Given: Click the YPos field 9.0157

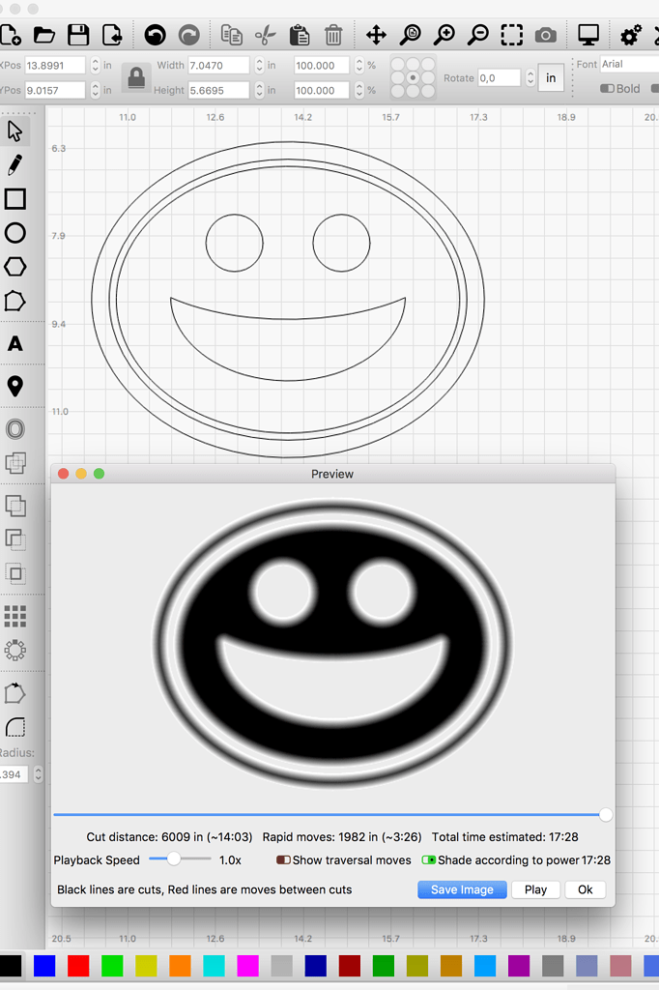Looking at the screenshot, I should pos(55,90).
